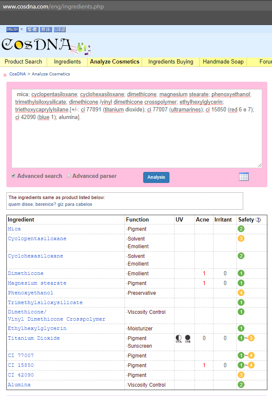Open Handmade Soap menu item
This screenshot has height=396, width=272.
(223, 61)
